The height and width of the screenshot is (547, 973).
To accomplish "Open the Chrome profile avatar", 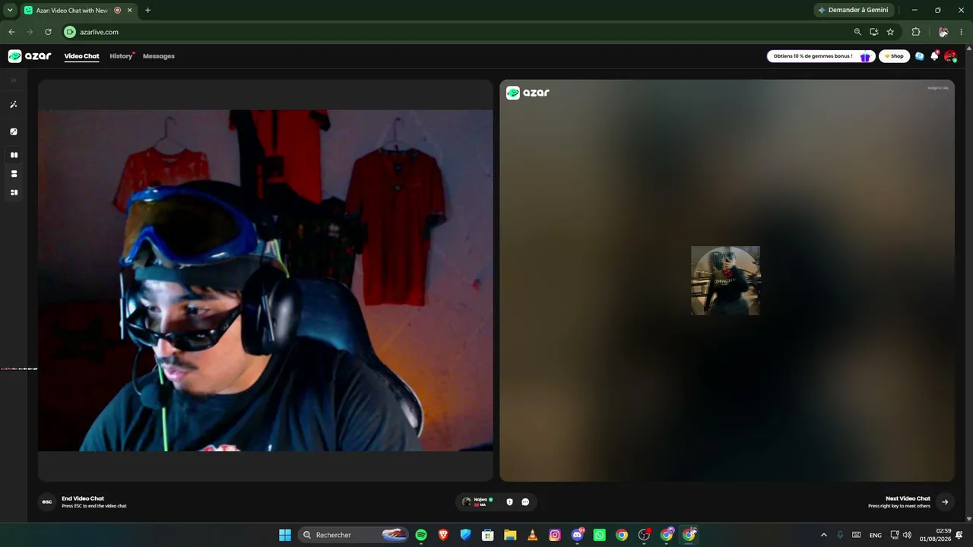I will coord(943,32).
